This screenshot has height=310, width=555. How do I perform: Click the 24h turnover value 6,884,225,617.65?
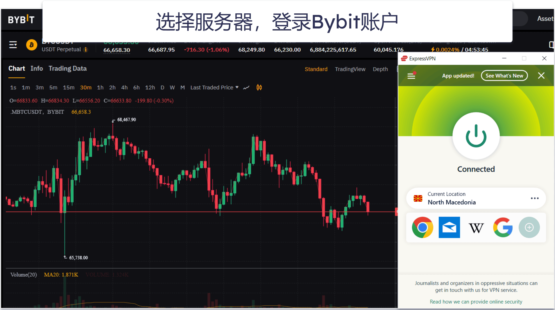333,50
